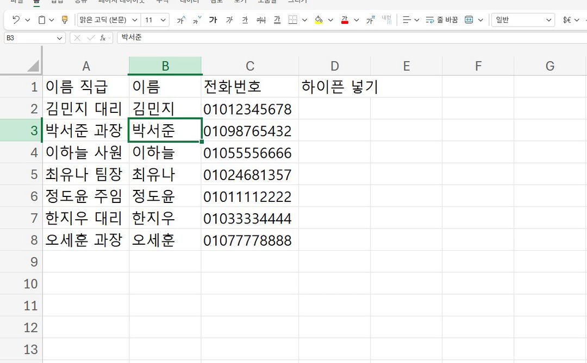Select column D header
This screenshot has height=363, width=587.
(335, 66)
